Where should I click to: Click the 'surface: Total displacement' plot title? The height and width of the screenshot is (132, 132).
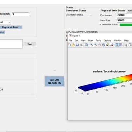(x=109, y=71)
